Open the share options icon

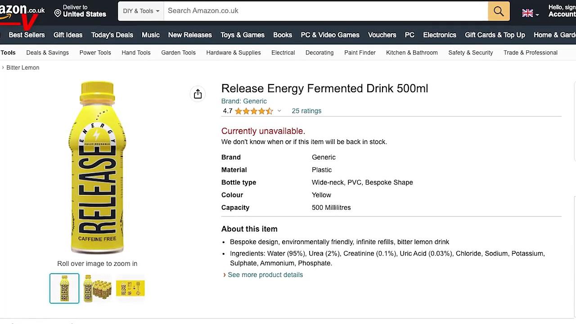(x=198, y=94)
